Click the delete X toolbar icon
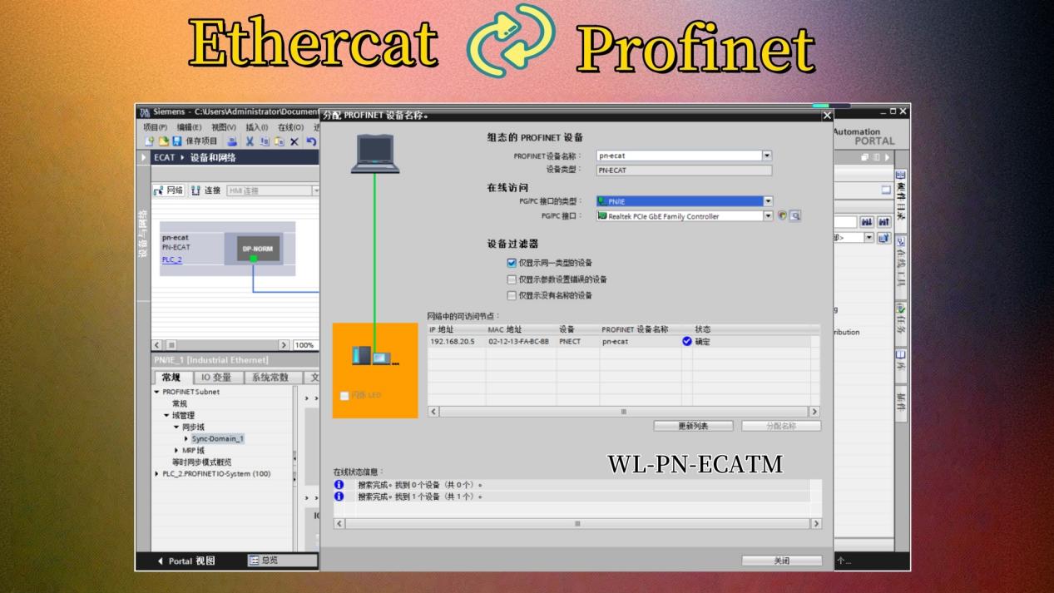This screenshot has width=1054, height=593. 294,141
